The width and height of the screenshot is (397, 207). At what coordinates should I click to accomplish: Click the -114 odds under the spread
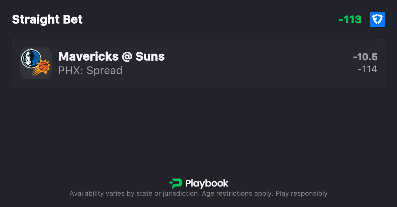[x=368, y=69]
